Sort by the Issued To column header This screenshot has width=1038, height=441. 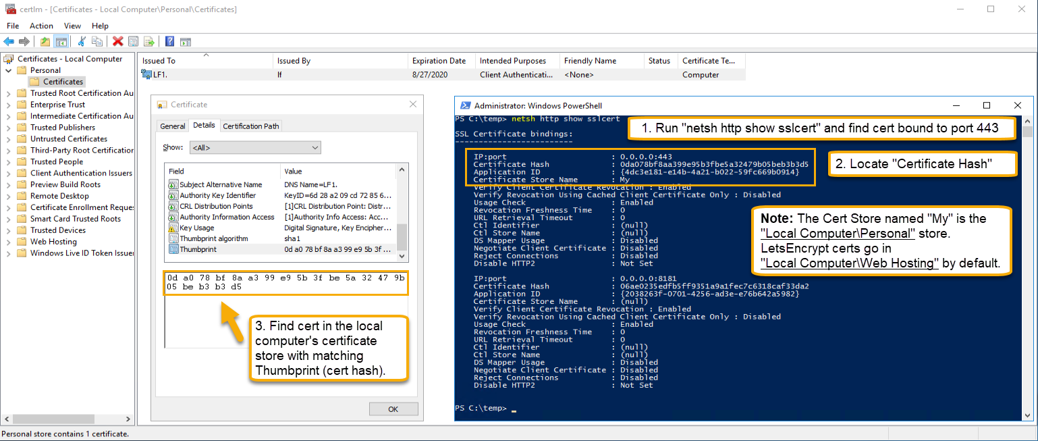coord(205,61)
